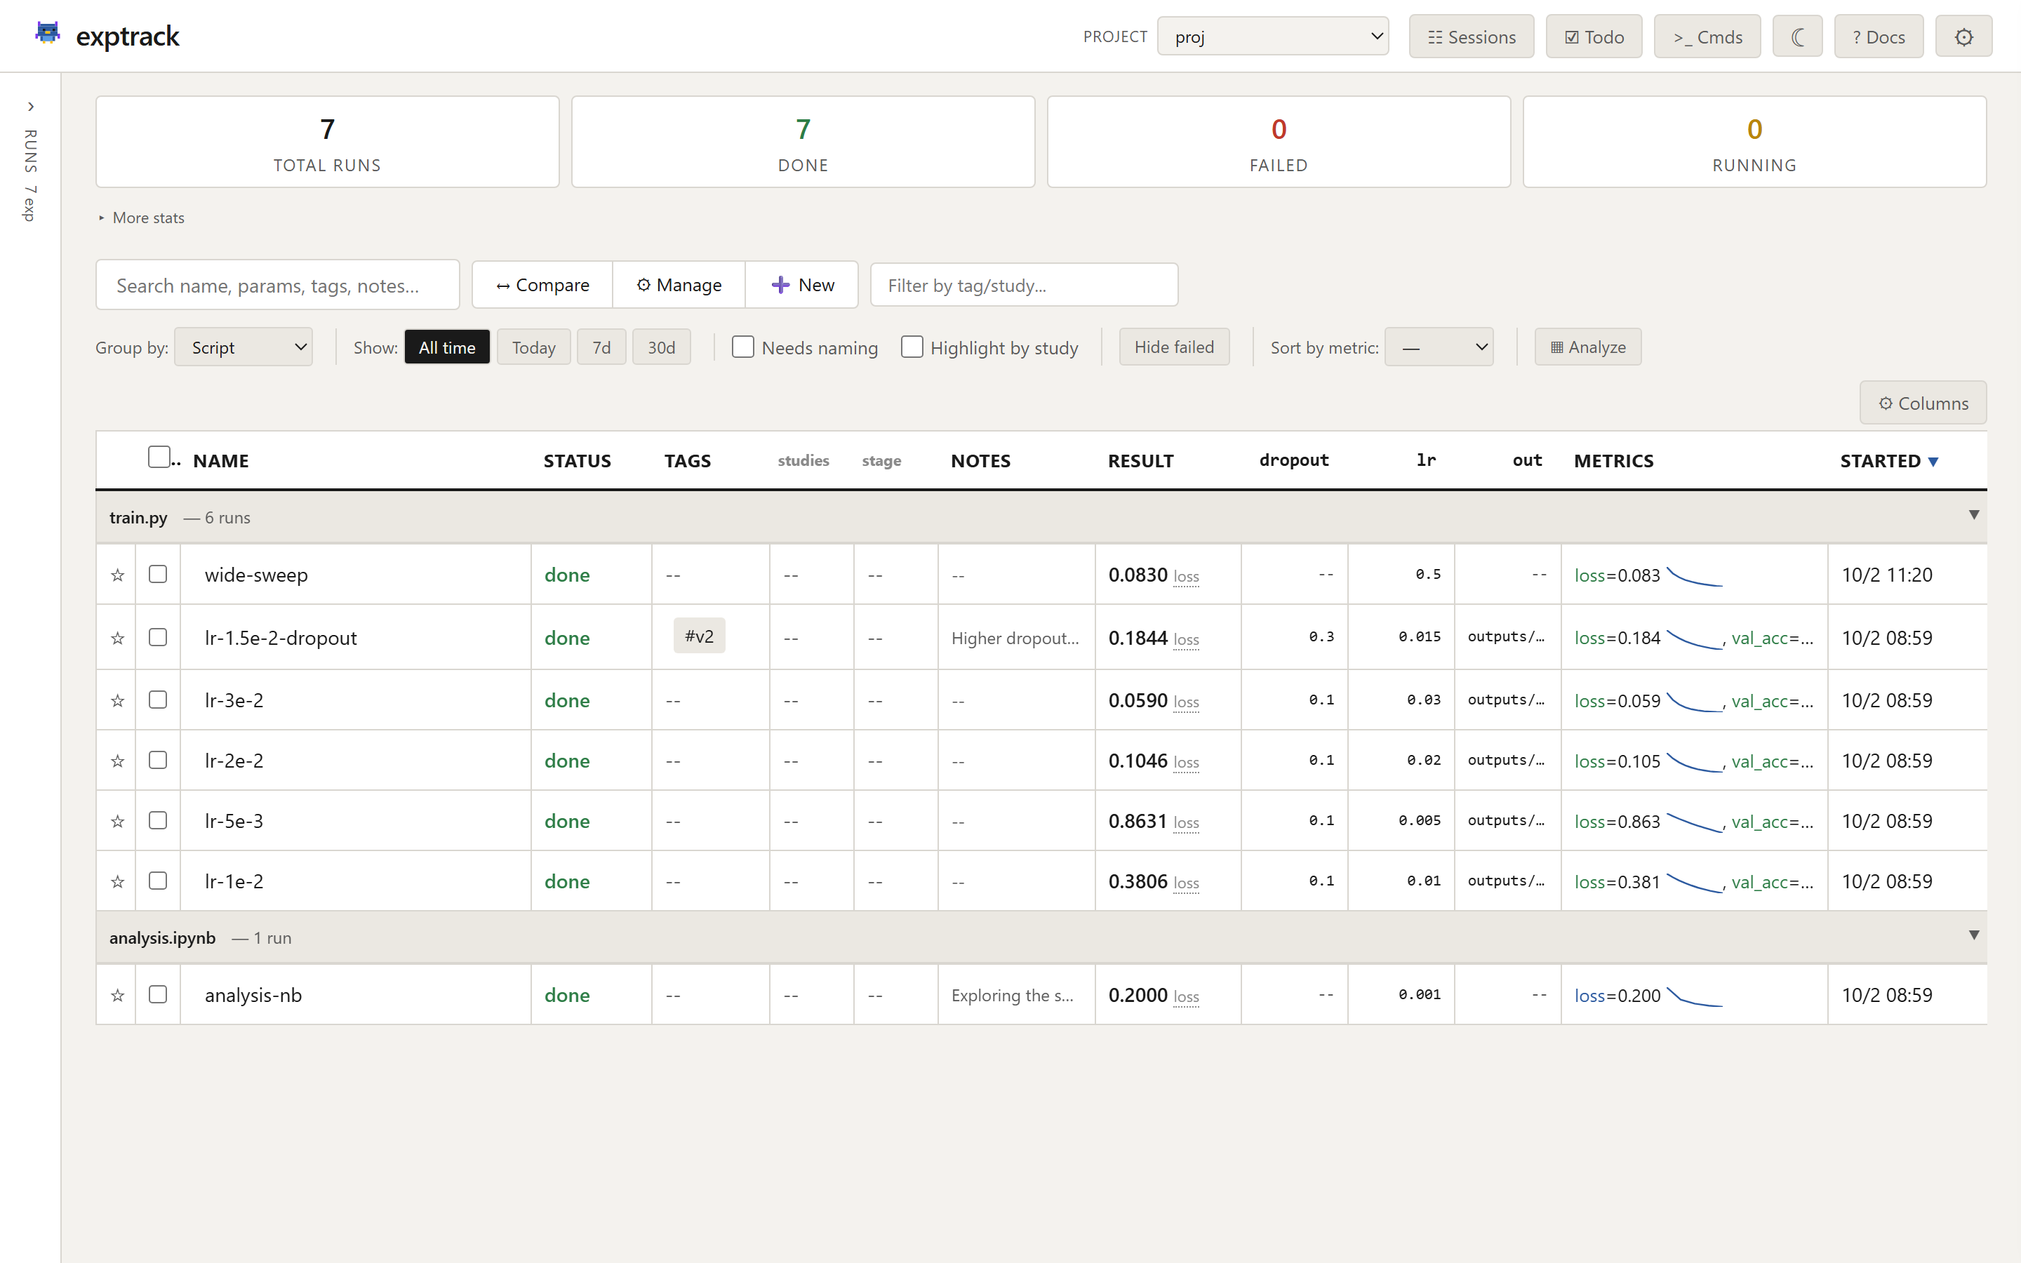Show runs from last 30d
This screenshot has width=2021, height=1263.
click(x=662, y=347)
